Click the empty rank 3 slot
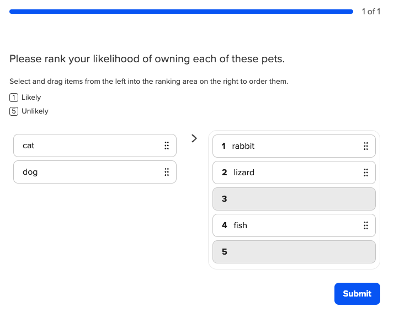 [294, 199]
